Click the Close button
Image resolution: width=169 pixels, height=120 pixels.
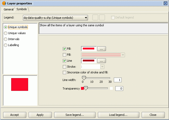(x=153, y=115)
